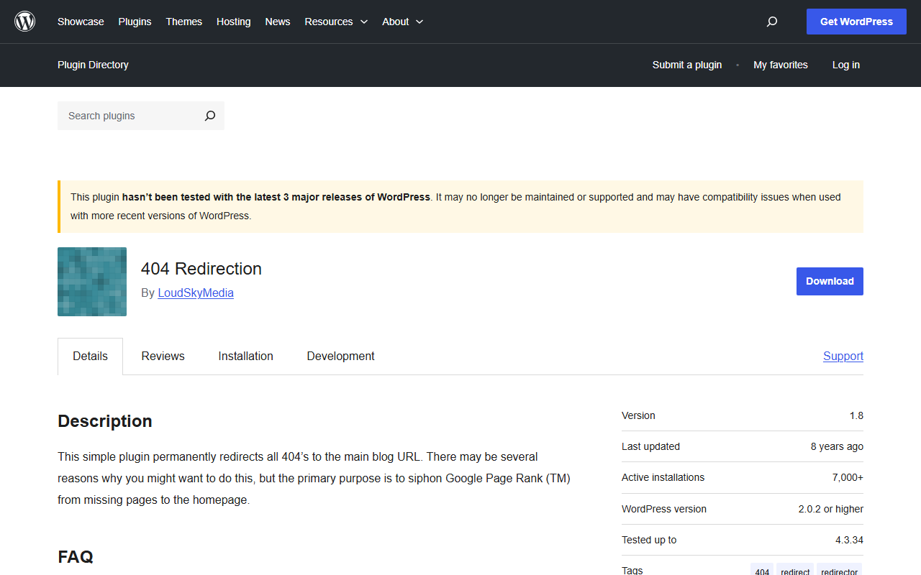The image size is (921, 575).
Task: Submit search with the plugin search magnifier icon
Action: (x=210, y=116)
